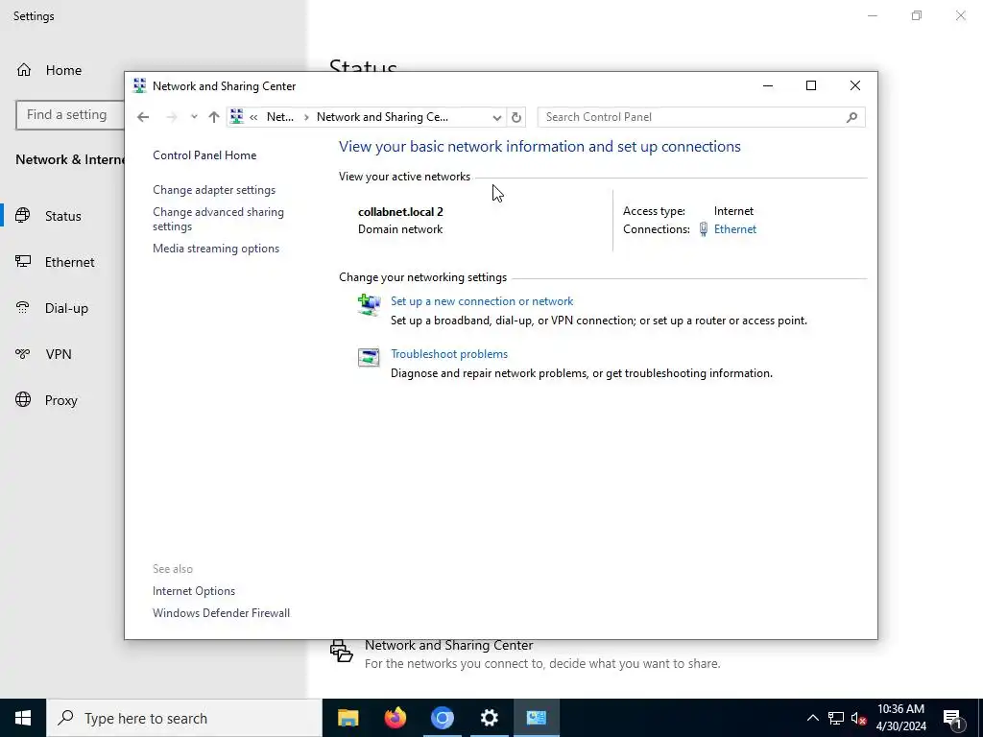Image resolution: width=983 pixels, height=737 pixels.
Task: Click the taskbar search box
Action: pyautogui.click(x=184, y=718)
